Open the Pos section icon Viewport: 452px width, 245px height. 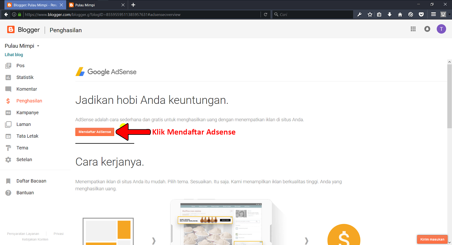click(x=8, y=66)
